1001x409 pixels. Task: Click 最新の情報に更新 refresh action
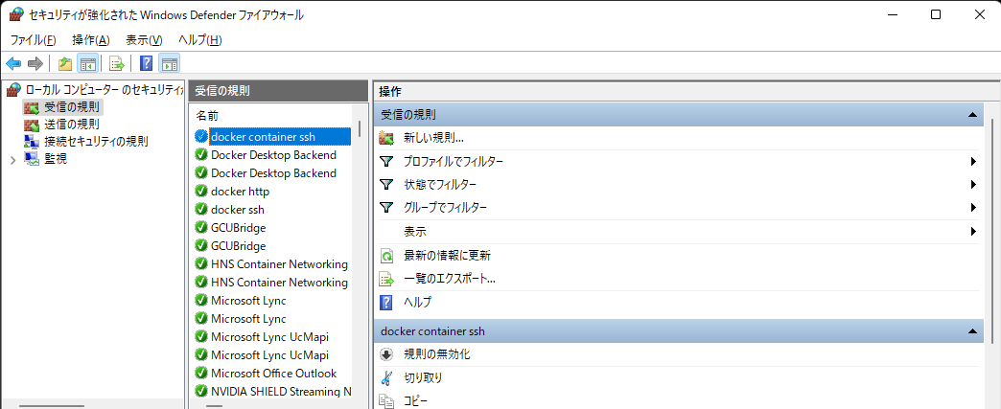point(447,256)
